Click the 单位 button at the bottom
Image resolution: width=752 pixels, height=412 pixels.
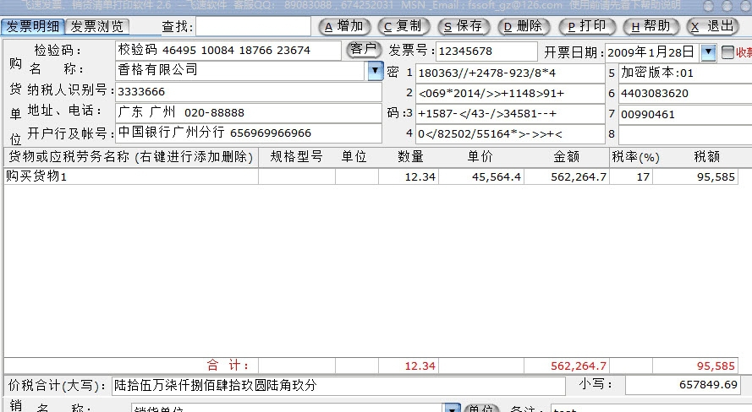click(481, 409)
